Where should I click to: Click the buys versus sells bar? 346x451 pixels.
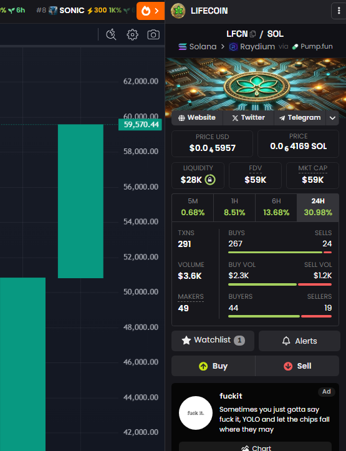(x=280, y=252)
